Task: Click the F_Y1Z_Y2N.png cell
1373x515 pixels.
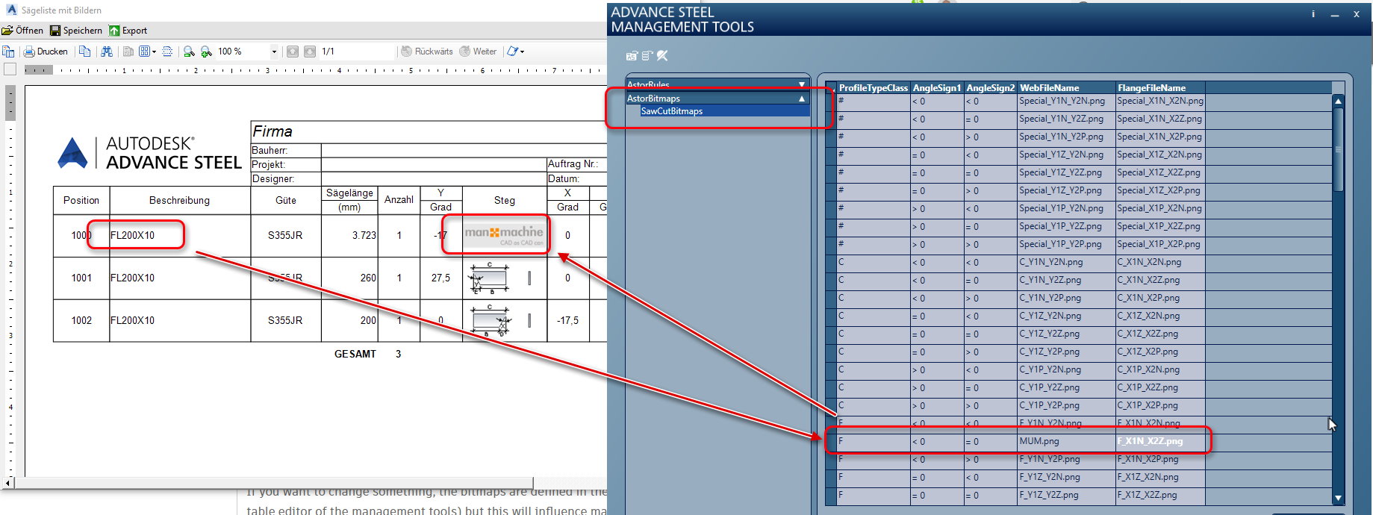Action: coord(1066,478)
